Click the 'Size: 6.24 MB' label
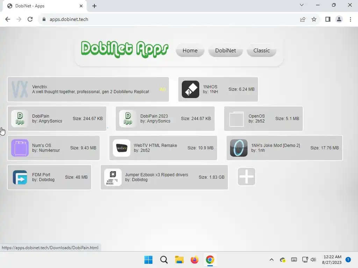Image resolution: width=358 pixels, height=268 pixels. click(x=241, y=89)
